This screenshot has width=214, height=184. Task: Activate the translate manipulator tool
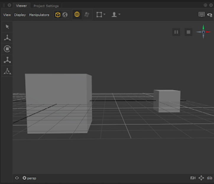click(x=7, y=38)
